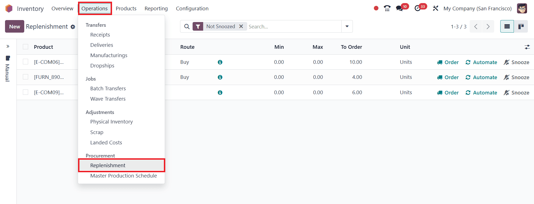Click the search magnifier icon
534x204 pixels.
187,26
